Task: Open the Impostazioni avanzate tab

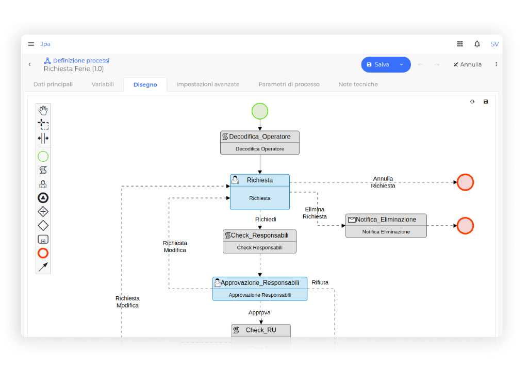Action: 208,85
